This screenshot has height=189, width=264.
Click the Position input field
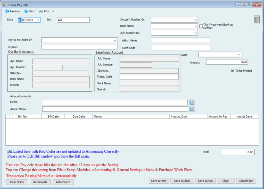(79, 47)
